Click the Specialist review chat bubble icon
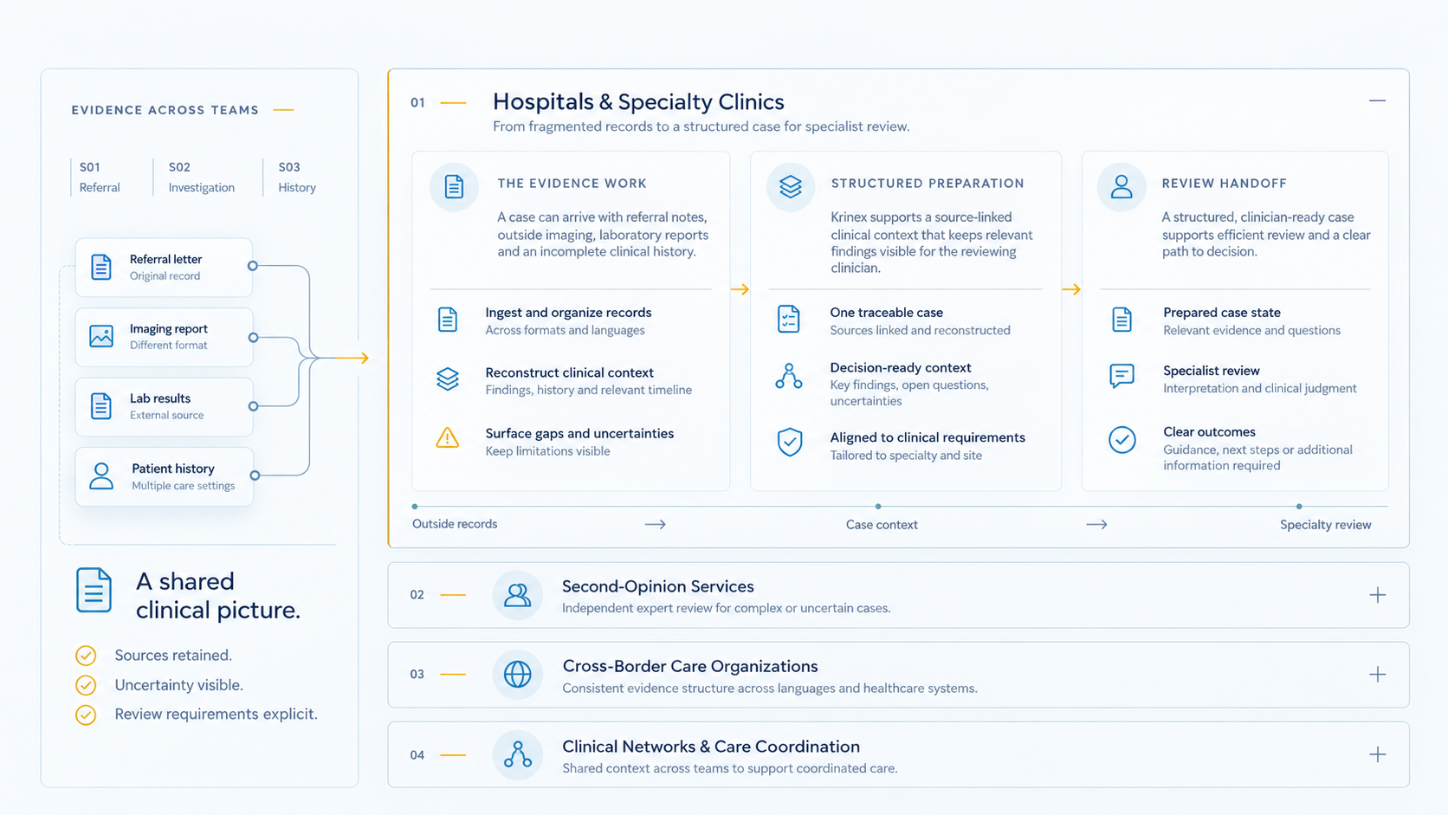 (1122, 376)
